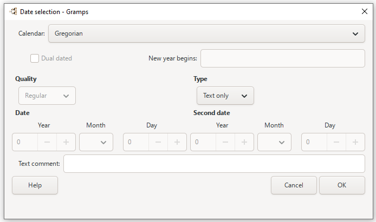Click Cancel to dismiss the dialog

coord(294,185)
